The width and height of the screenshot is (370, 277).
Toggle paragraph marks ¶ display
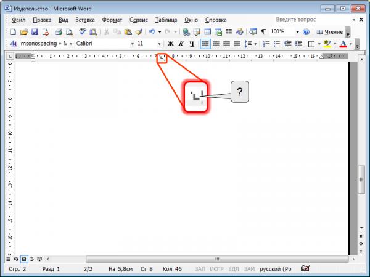[263, 32]
